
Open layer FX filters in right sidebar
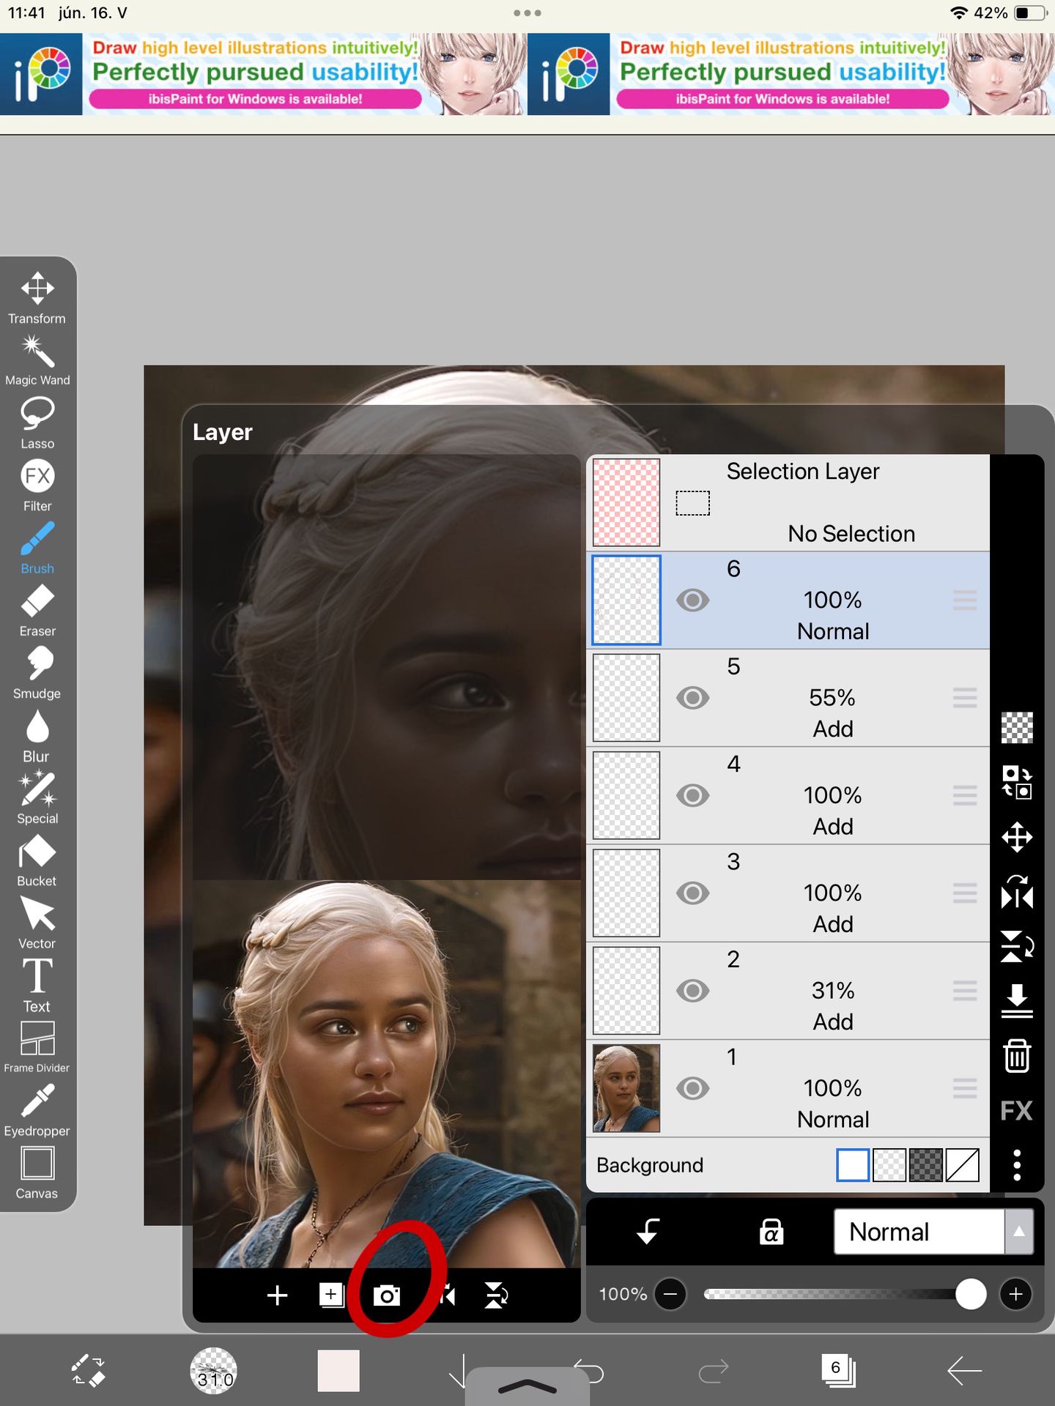(x=1017, y=1110)
